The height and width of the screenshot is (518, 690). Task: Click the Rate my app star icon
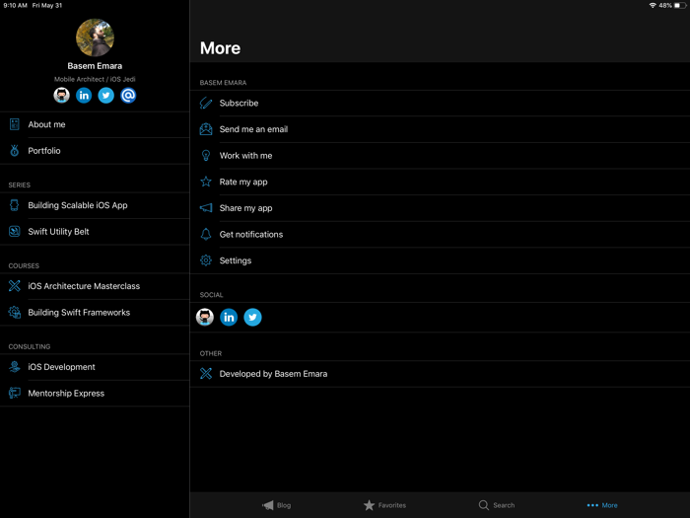click(x=205, y=182)
